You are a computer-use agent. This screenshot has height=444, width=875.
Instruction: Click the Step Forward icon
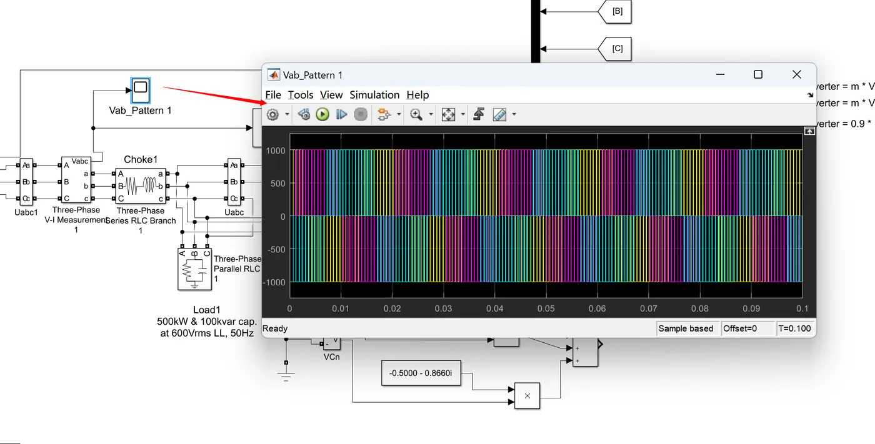point(341,114)
